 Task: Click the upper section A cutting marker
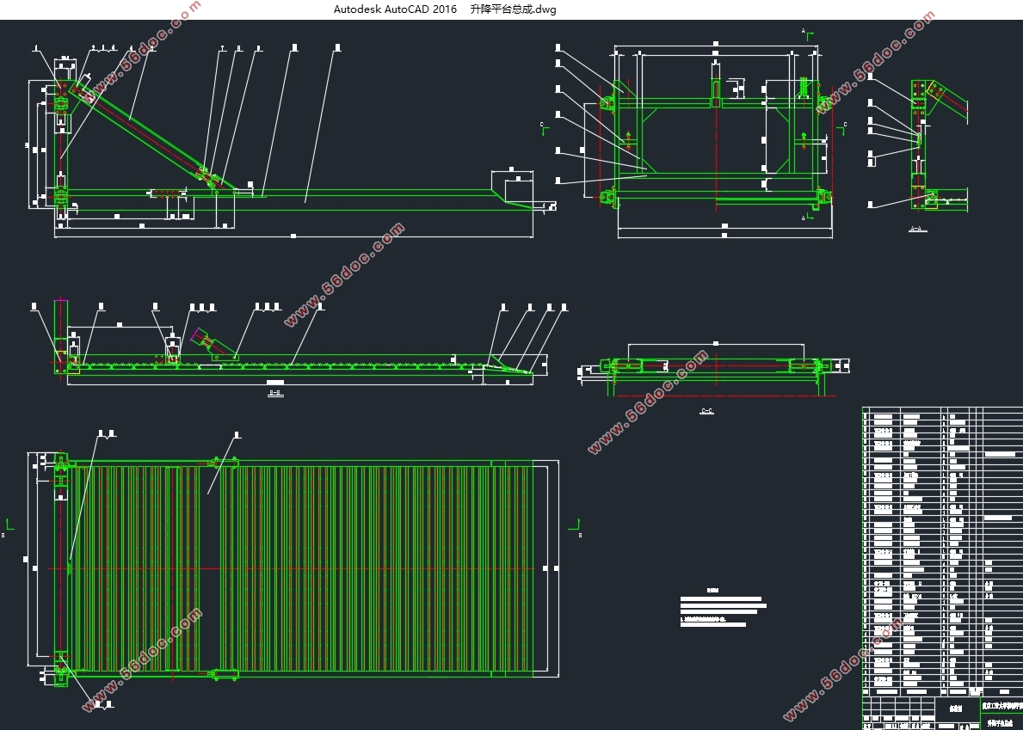809,34
